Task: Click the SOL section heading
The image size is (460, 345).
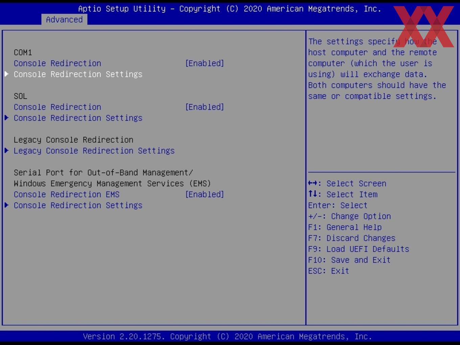Action: [21, 96]
